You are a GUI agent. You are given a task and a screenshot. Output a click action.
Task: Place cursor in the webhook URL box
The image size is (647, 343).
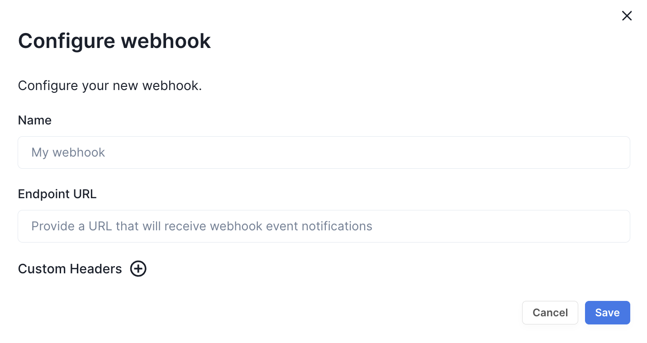click(323, 226)
